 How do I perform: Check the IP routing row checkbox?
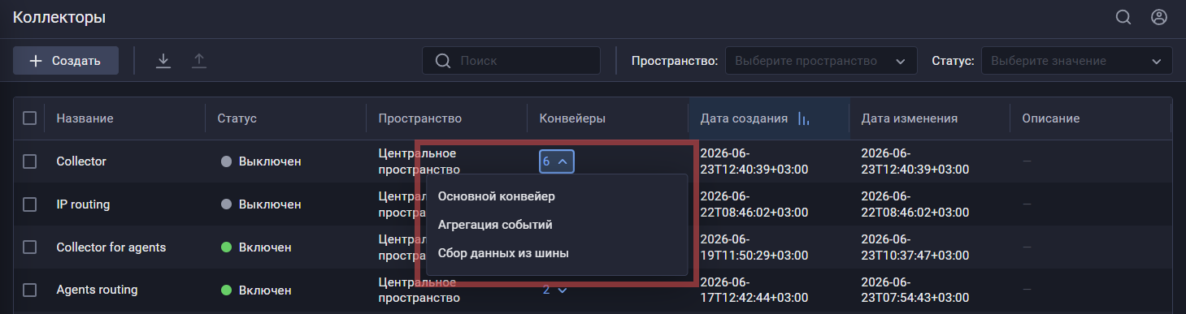tap(30, 204)
